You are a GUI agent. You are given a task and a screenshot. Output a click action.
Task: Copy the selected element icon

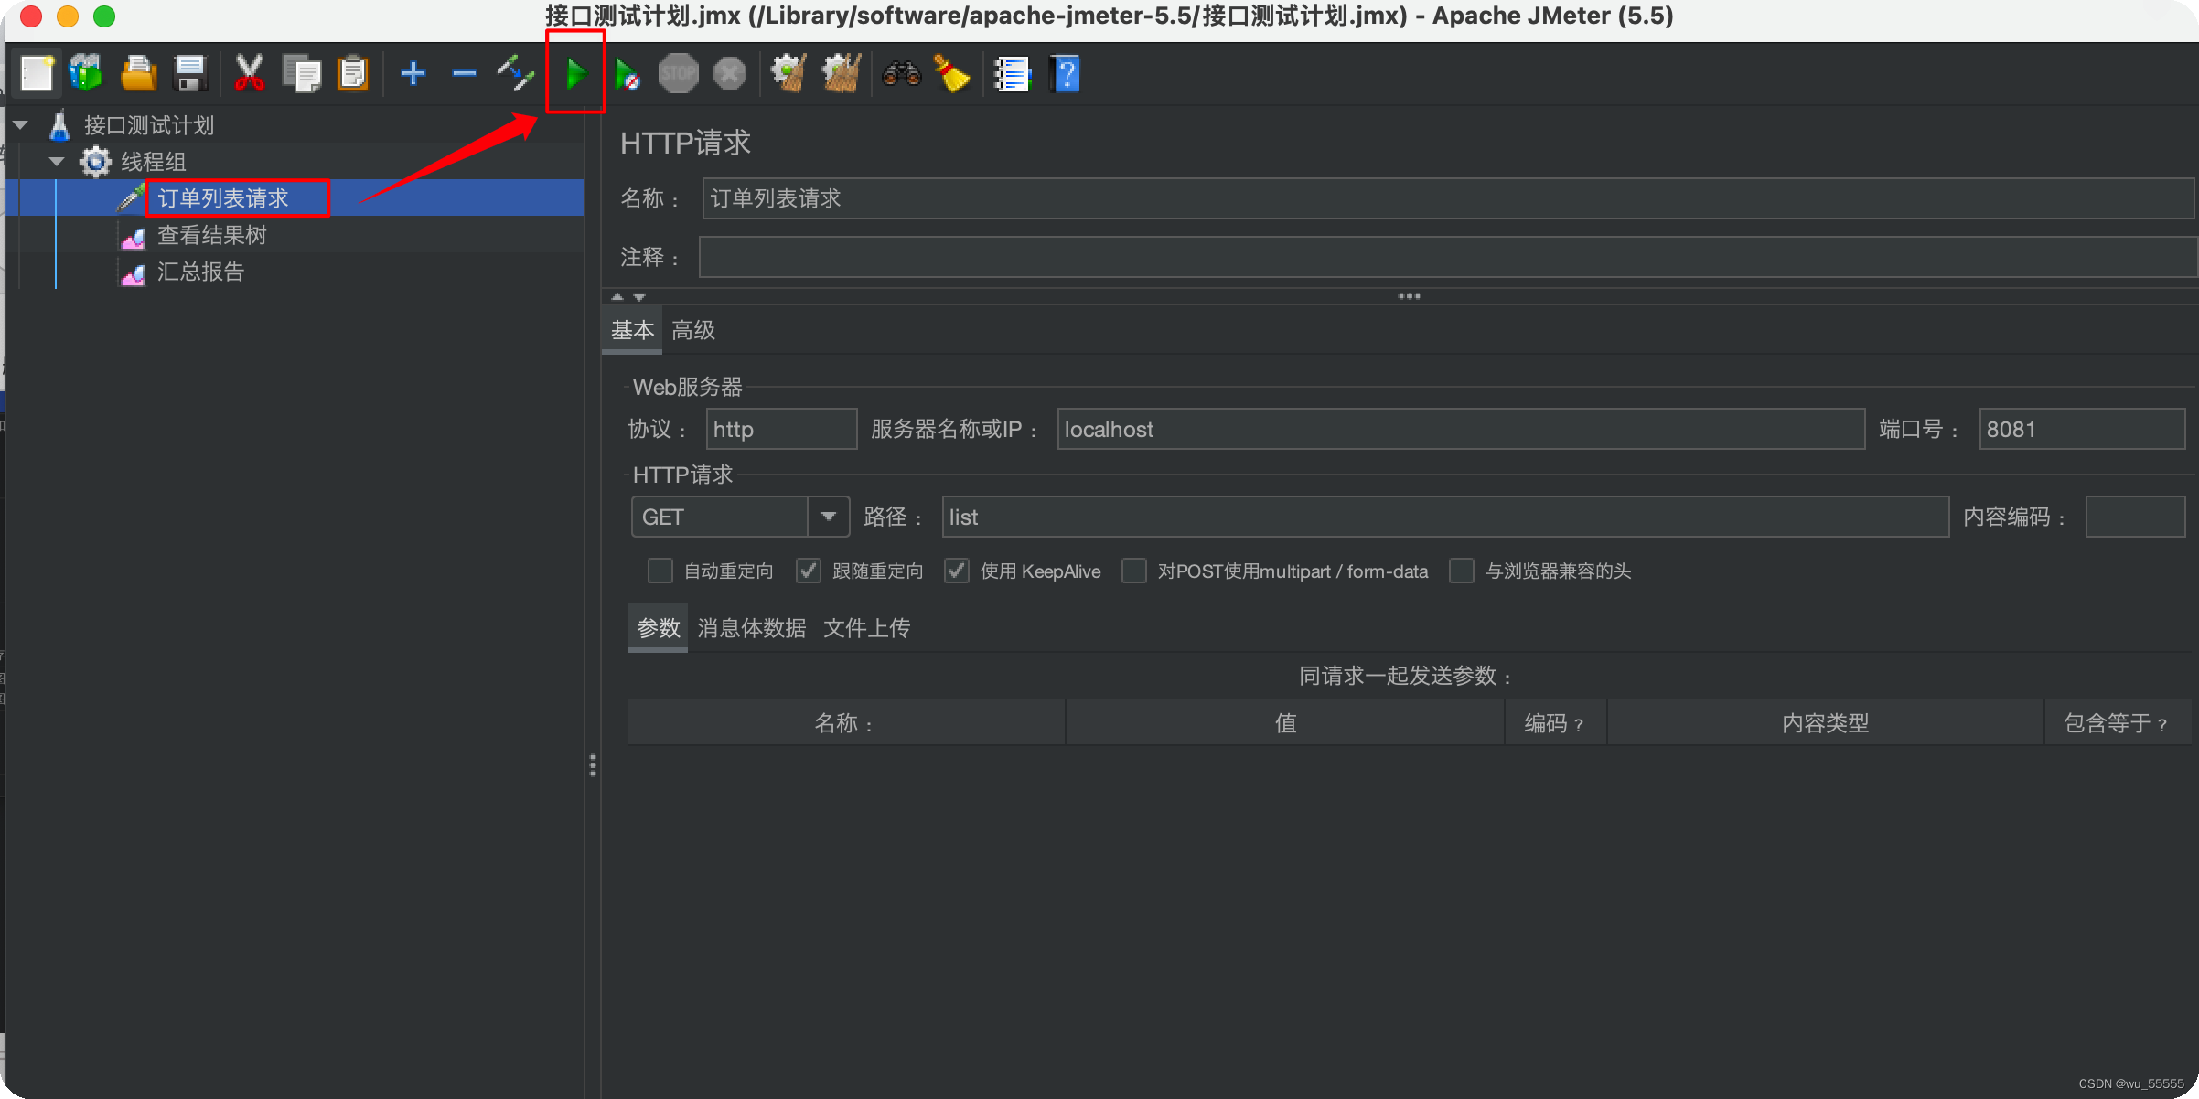301,73
